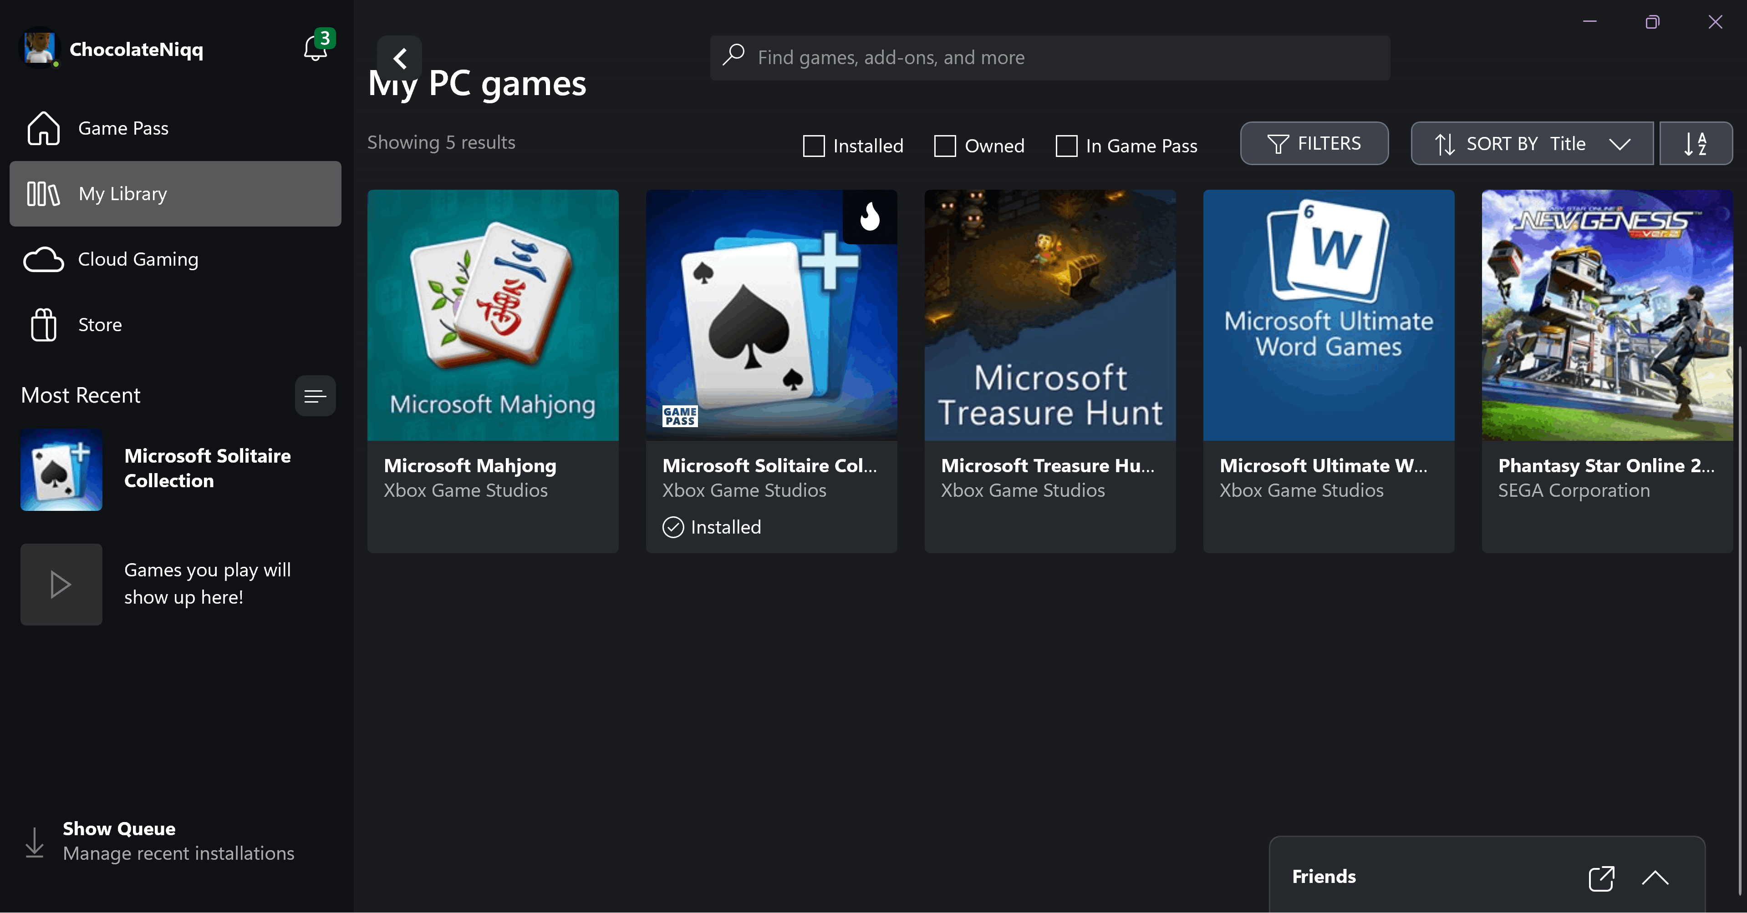Image resolution: width=1747 pixels, height=913 pixels.
Task: Click the Friends panel title
Action: [x=1324, y=877]
